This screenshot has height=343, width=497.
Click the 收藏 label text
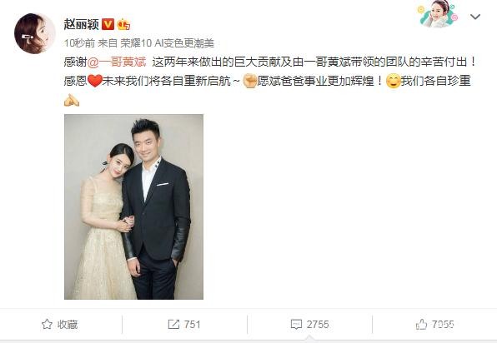coord(68,325)
